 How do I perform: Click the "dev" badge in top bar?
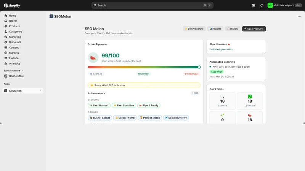299,5
